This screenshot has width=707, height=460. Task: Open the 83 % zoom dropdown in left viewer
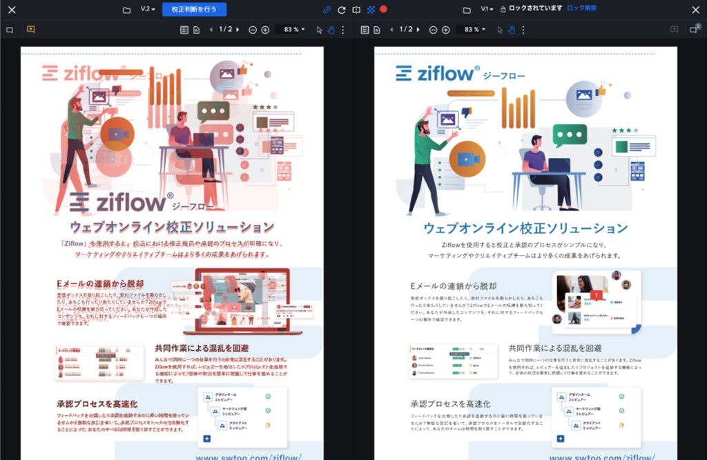(x=293, y=30)
